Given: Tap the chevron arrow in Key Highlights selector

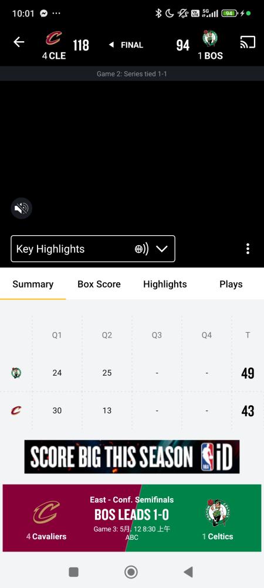Looking at the screenshot, I should click(x=161, y=249).
